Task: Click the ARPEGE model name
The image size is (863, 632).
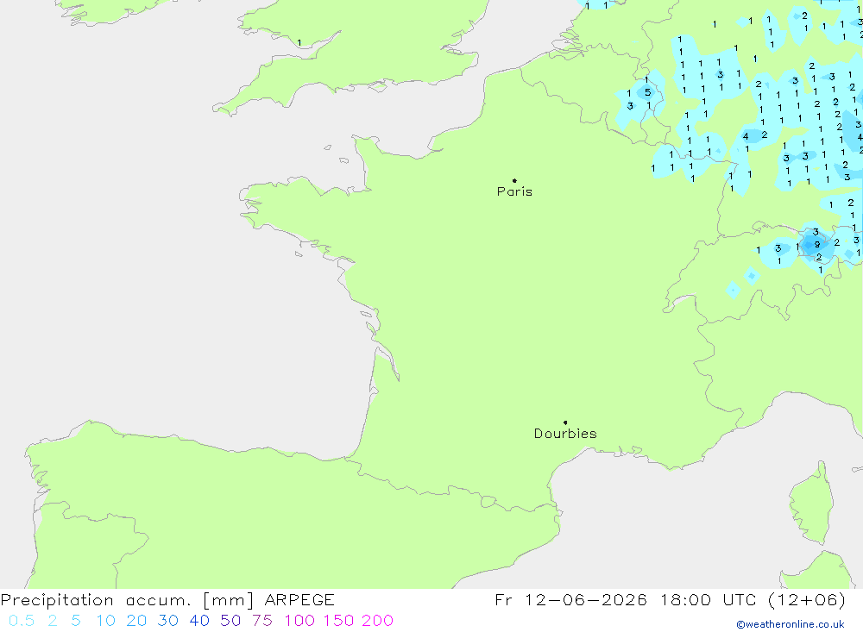Action: [299, 599]
